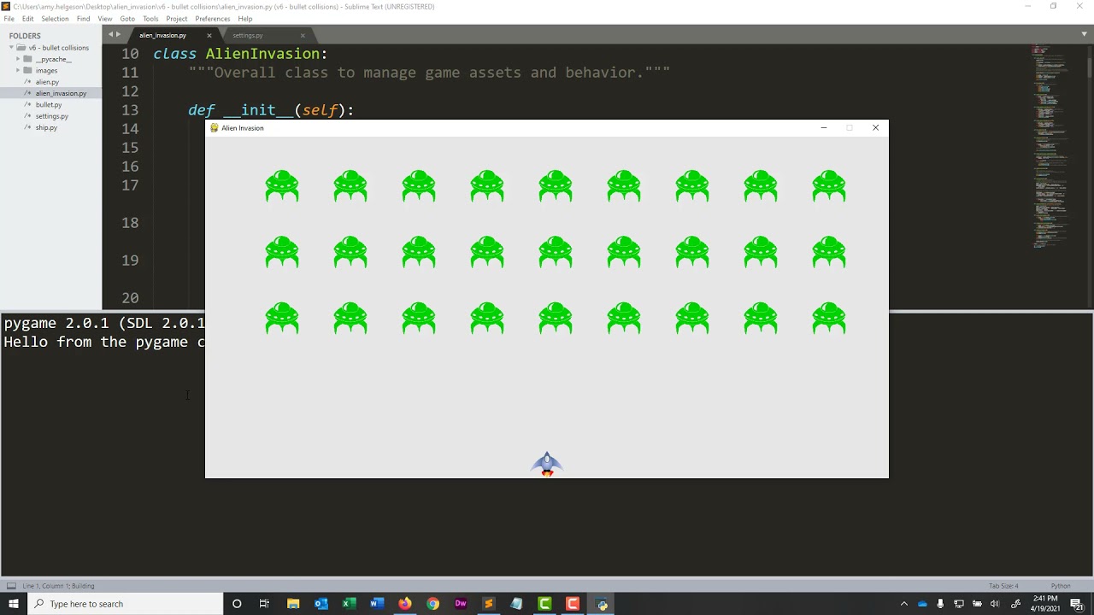Image resolution: width=1094 pixels, height=615 pixels.
Task: Open Outlook from the taskbar
Action: 321,604
